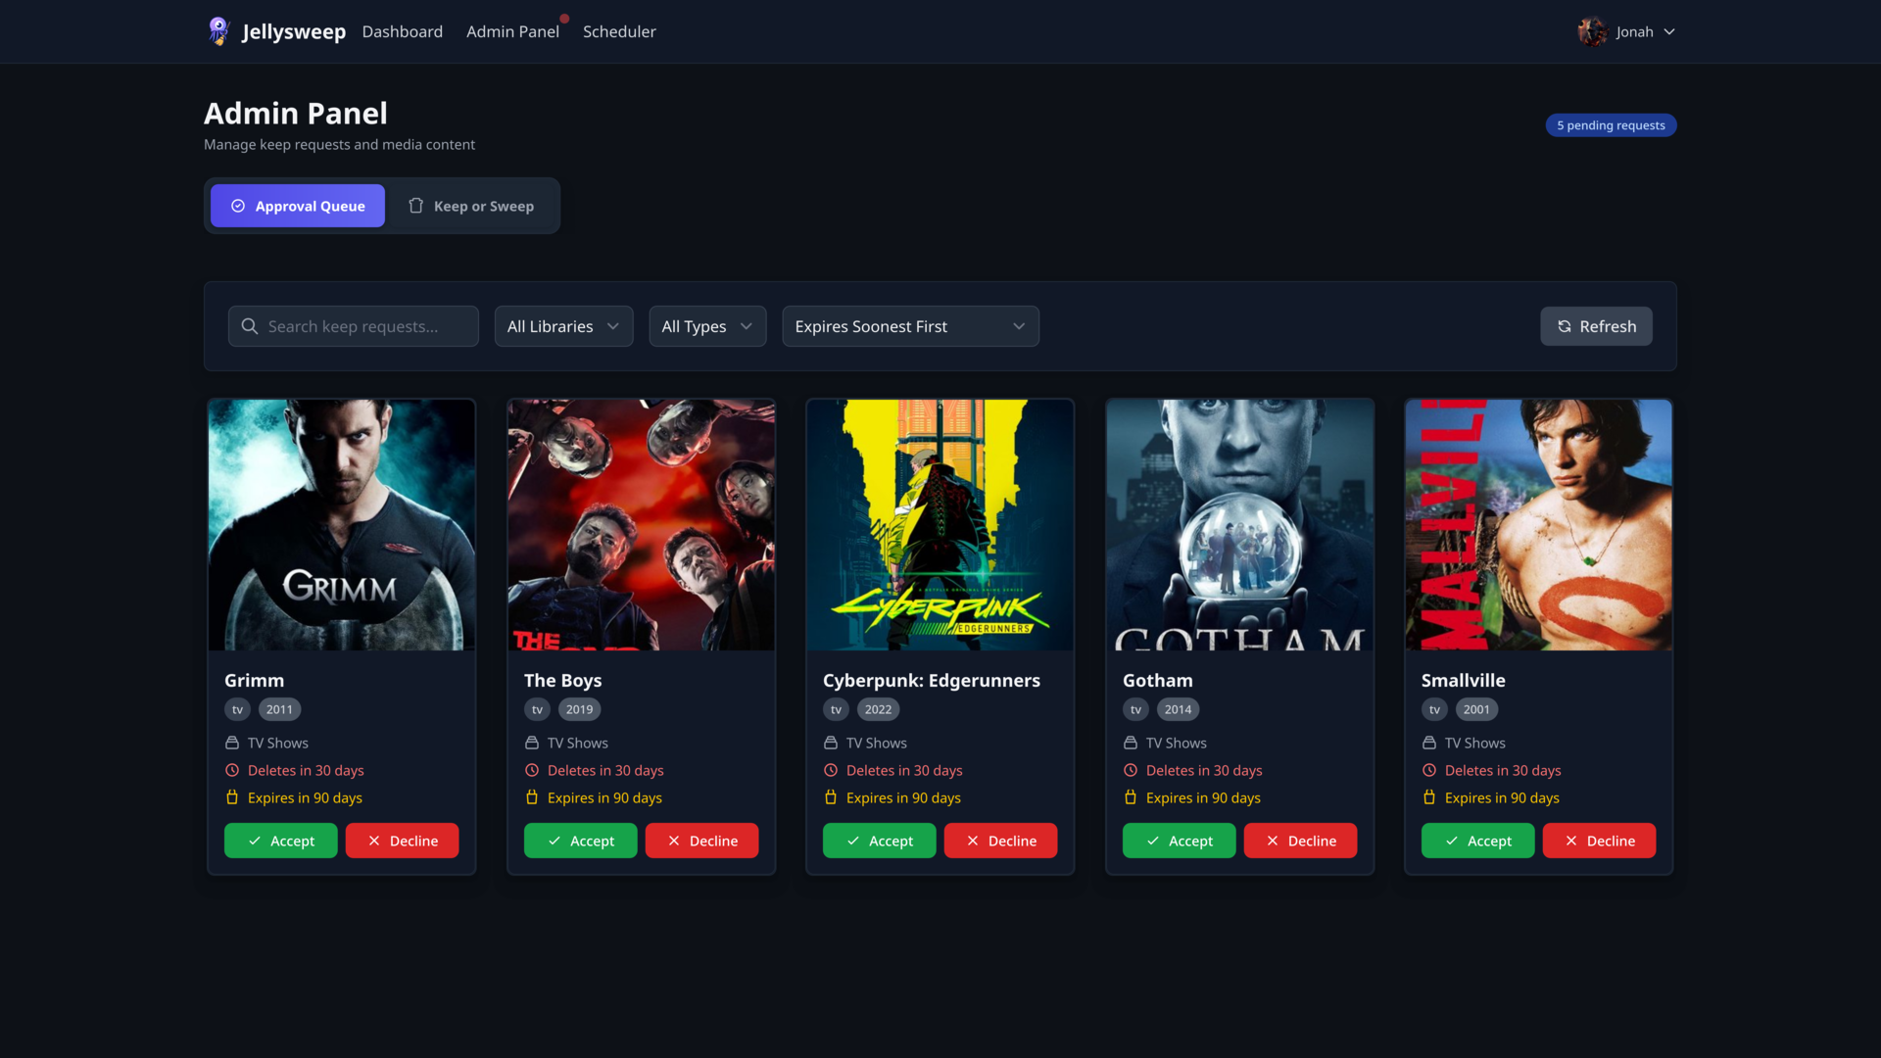Screen dimensions: 1881x1058
Task: Click the expiry icon on The Boys card
Action: tap(532, 798)
